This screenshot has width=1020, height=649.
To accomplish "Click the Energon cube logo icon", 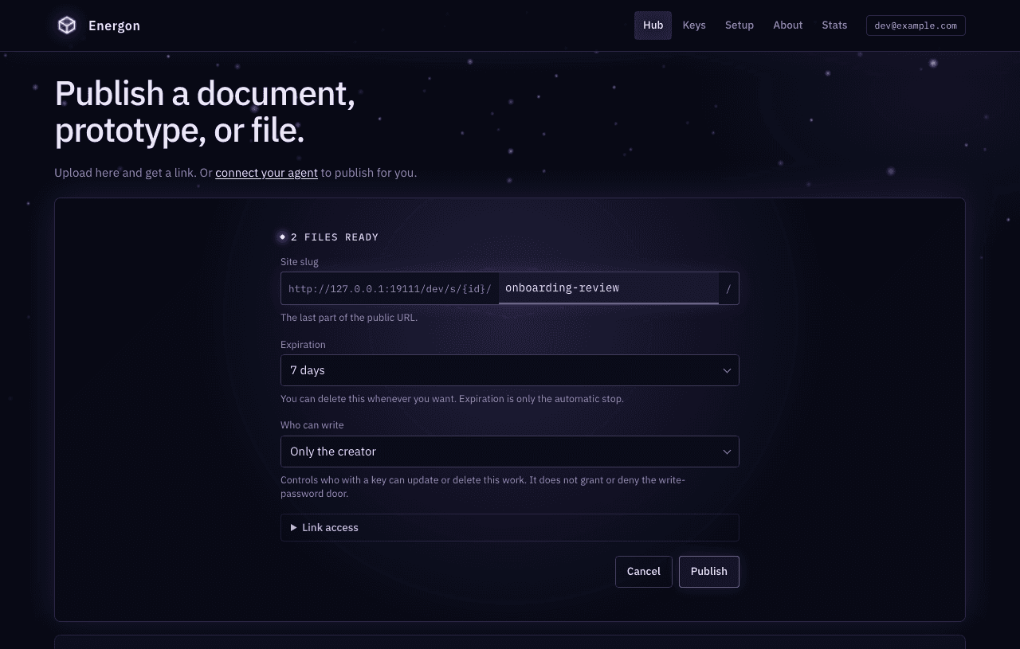I will [x=67, y=25].
